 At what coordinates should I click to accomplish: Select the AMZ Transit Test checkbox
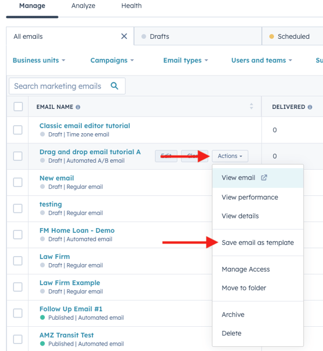pos(18,339)
